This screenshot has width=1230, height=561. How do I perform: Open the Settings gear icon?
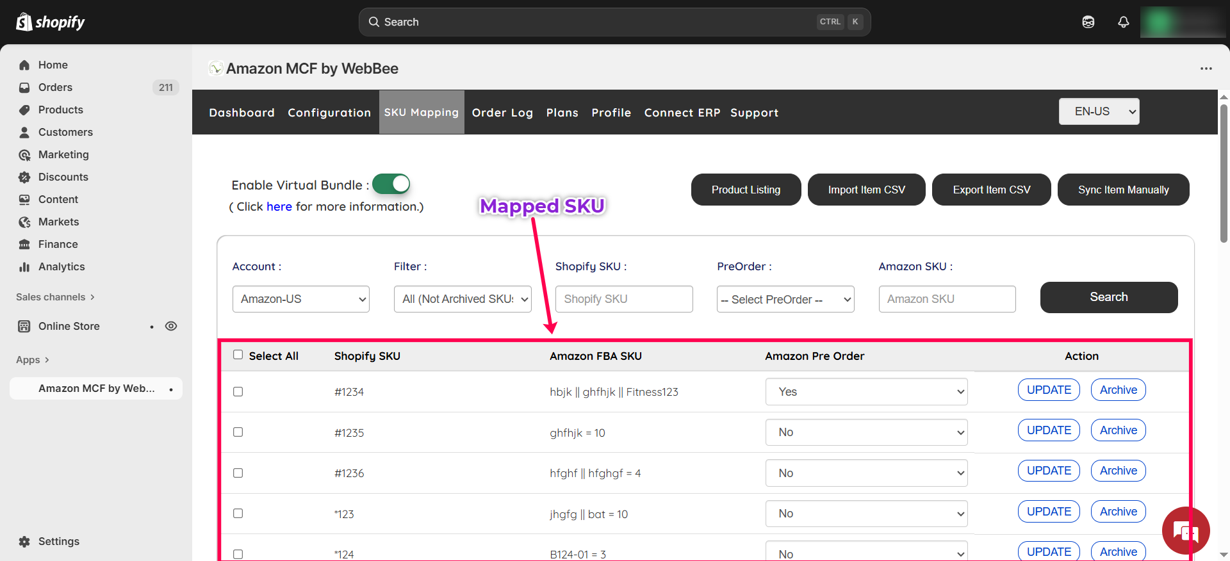(x=24, y=541)
